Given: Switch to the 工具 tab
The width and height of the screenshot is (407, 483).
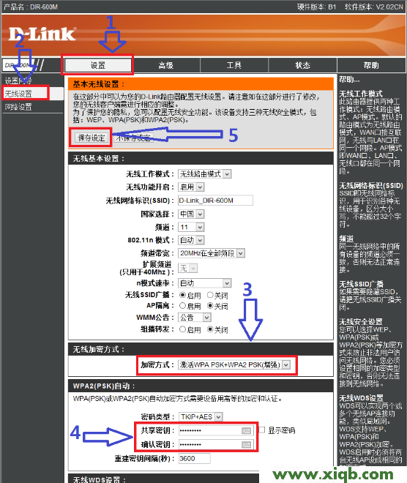Looking at the screenshot, I should pyautogui.click(x=234, y=65).
